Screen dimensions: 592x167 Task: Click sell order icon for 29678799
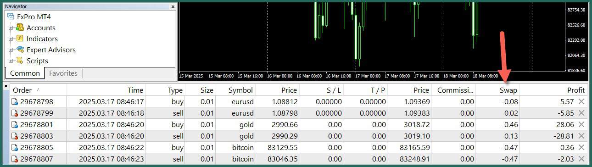15,113
